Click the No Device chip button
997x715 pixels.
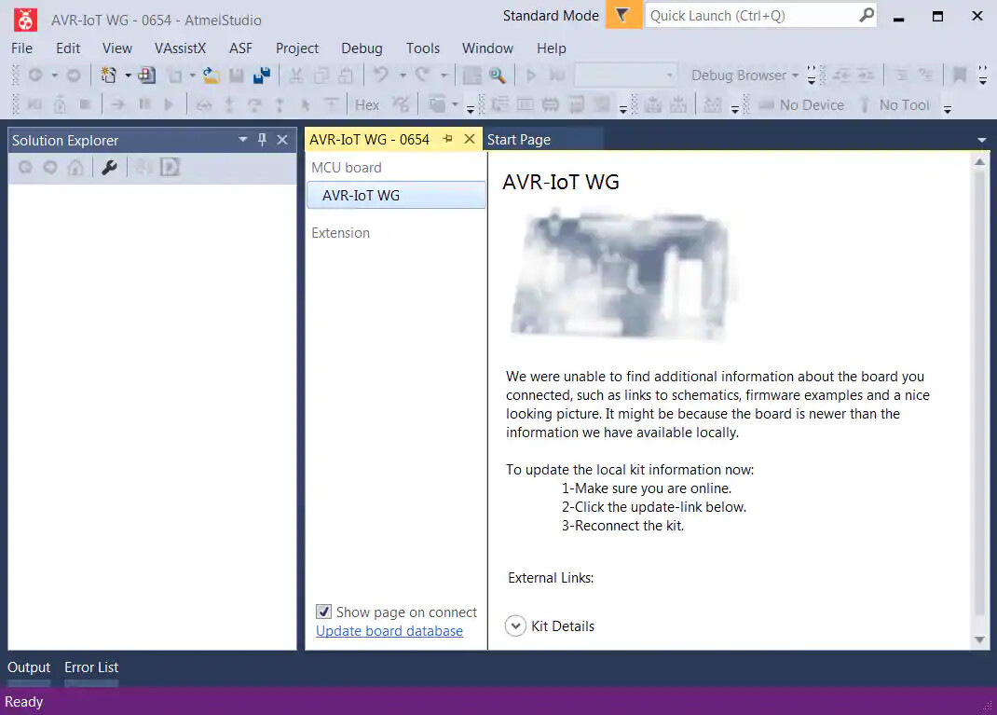click(802, 105)
